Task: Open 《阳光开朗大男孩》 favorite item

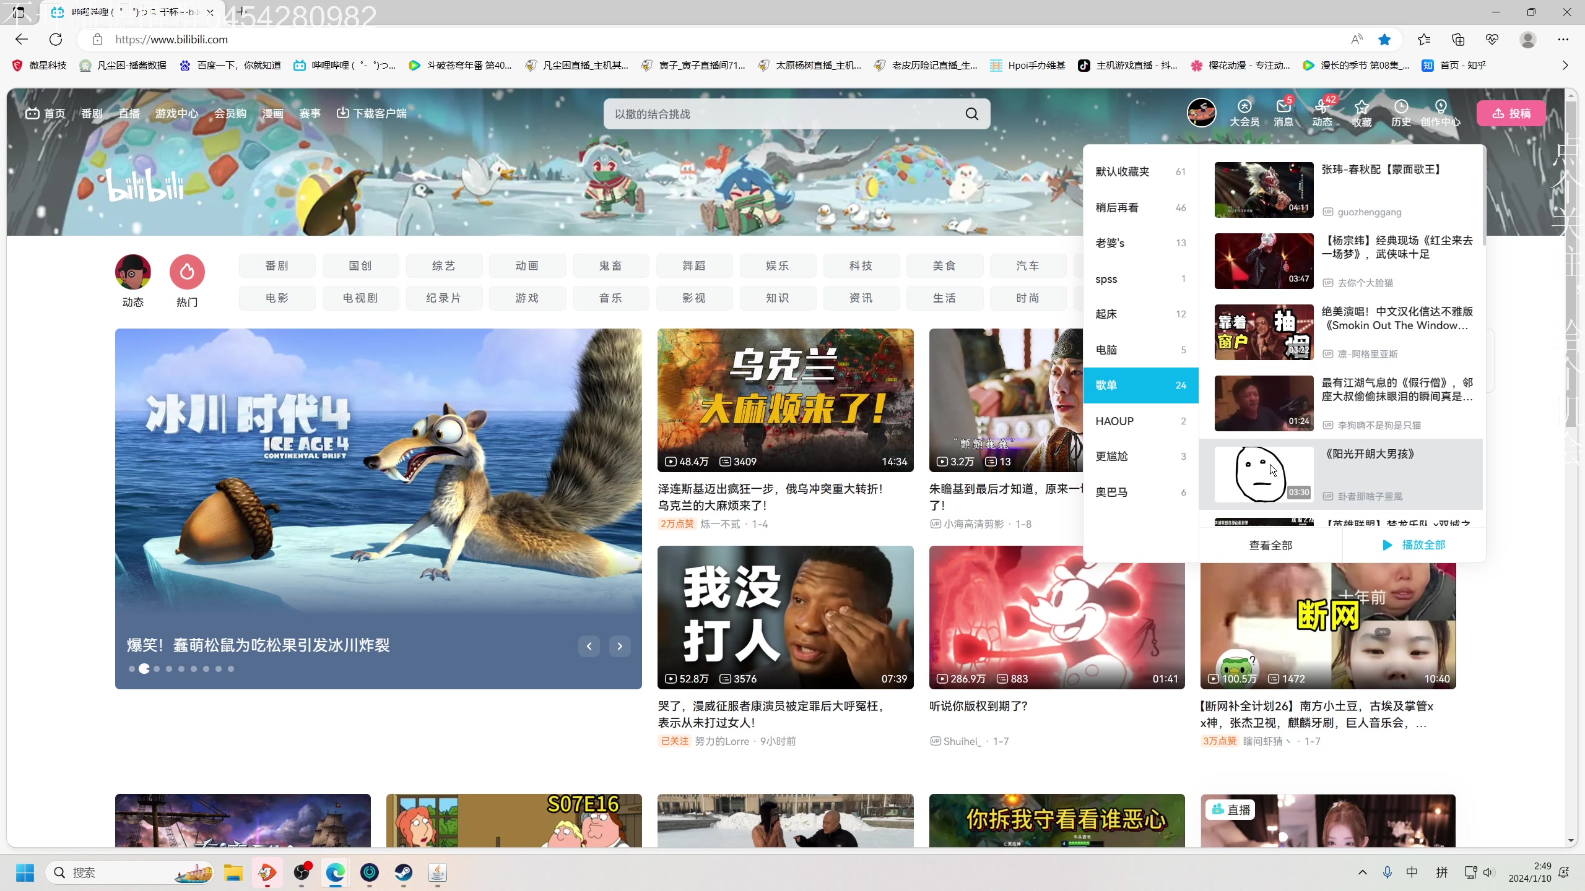Action: click(1340, 475)
